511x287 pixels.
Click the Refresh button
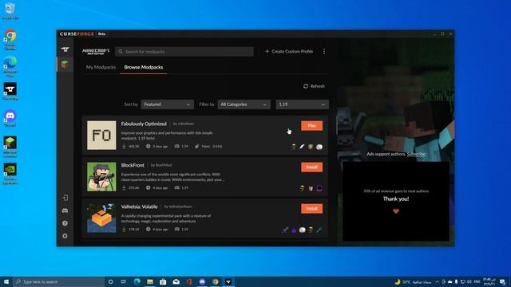click(314, 86)
